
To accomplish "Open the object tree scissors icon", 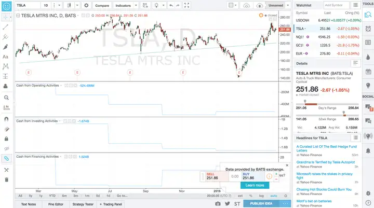I will tap(6, 170).
